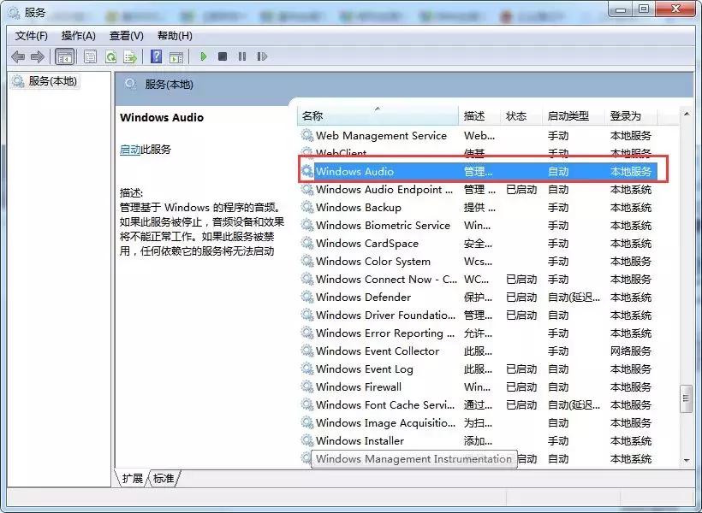Click the gear icon of Windows Firewall
Image resolution: width=702 pixels, height=513 pixels.
pos(307,386)
